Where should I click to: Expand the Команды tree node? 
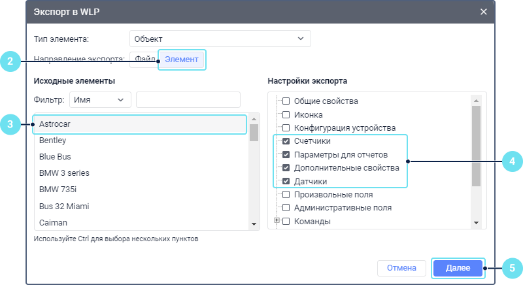pos(277,222)
